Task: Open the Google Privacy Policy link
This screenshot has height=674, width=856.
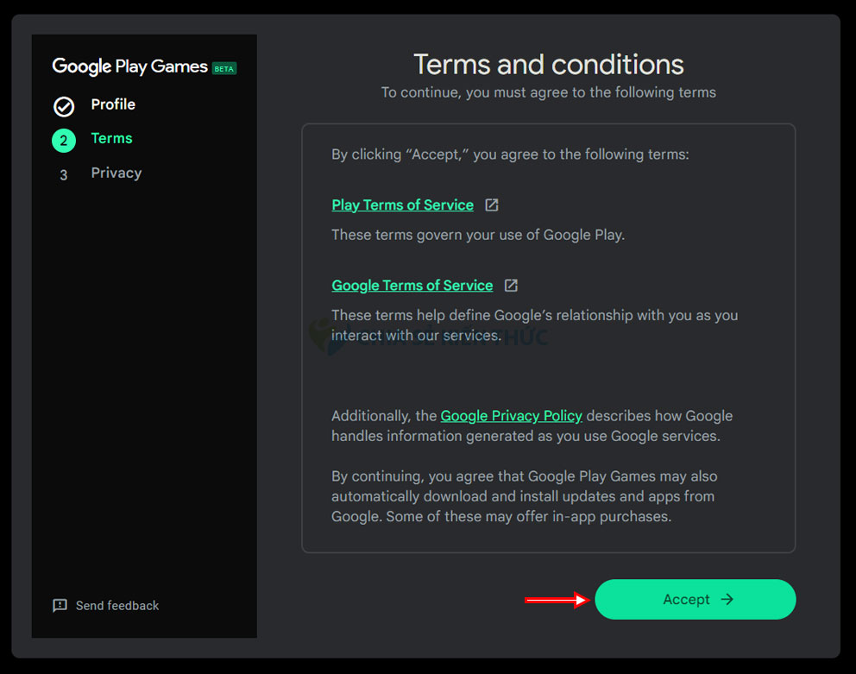Action: 511,416
